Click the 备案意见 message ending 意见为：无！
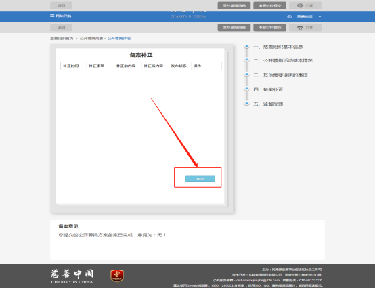Viewport: 375px width, 288px height. (112, 235)
